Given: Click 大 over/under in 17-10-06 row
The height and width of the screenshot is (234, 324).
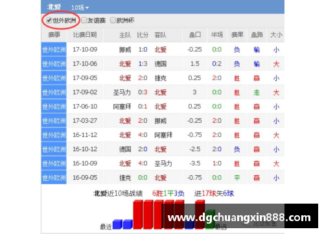Looking at the screenshot, I should (x=276, y=64).
